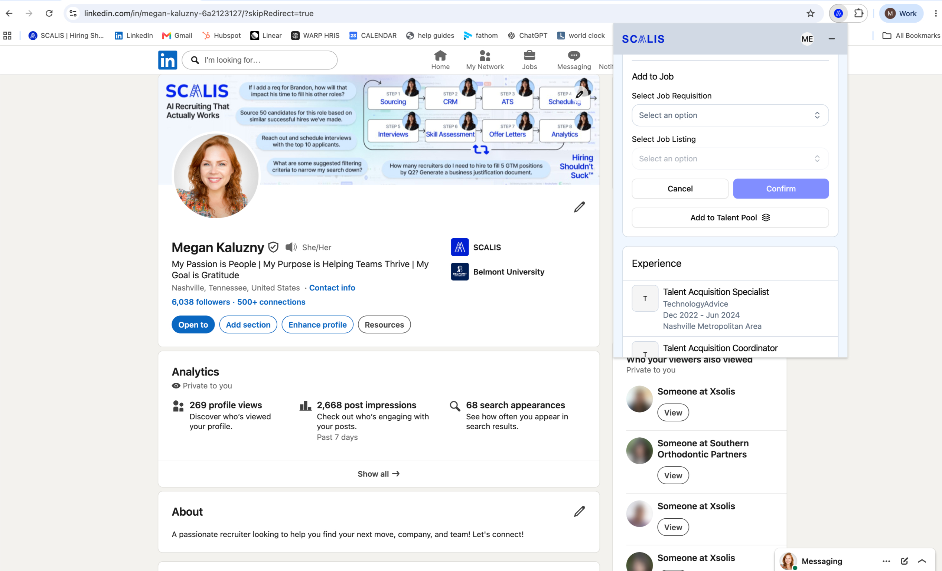This screenshot has width=942, height=571.
Task: Open My Network in LinkedIn nav
Action: click(485, 60)
